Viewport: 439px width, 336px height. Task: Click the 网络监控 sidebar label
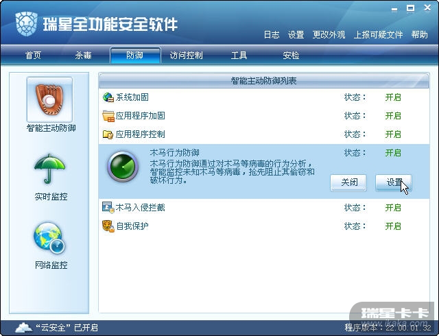tap(51, 265)
